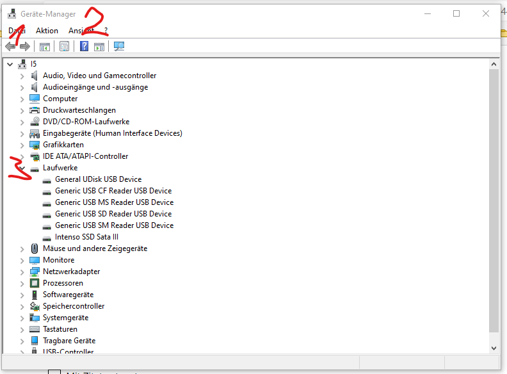Click the scrollbar down arrow
Screen dimensions: 507x374
pyautogui.click(x=494, y=348)
